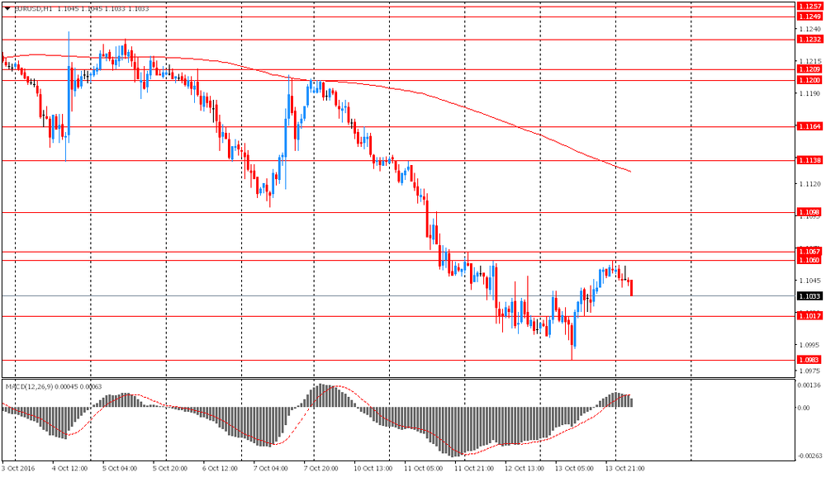Screen dimensions: 826x477
Task: Select the 1.1232 price level label
Action: tap(809, 39)
